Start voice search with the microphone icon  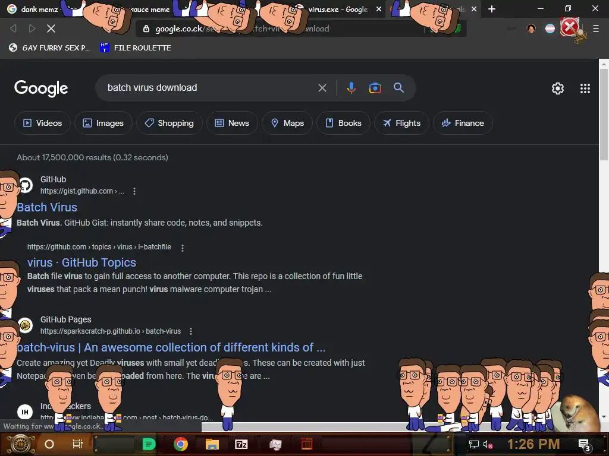coord(351,88)
